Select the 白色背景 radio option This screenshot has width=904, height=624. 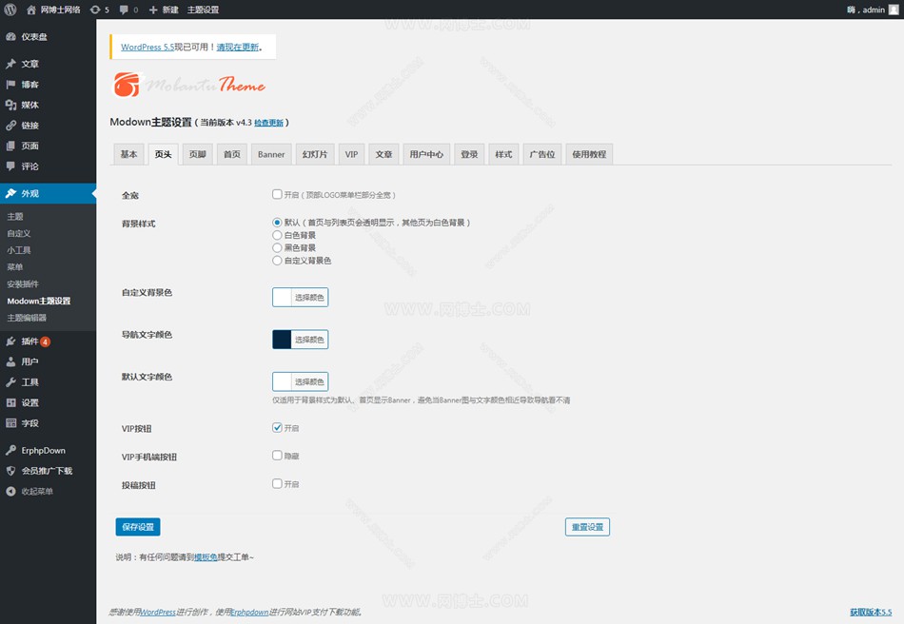pos(277,235)
